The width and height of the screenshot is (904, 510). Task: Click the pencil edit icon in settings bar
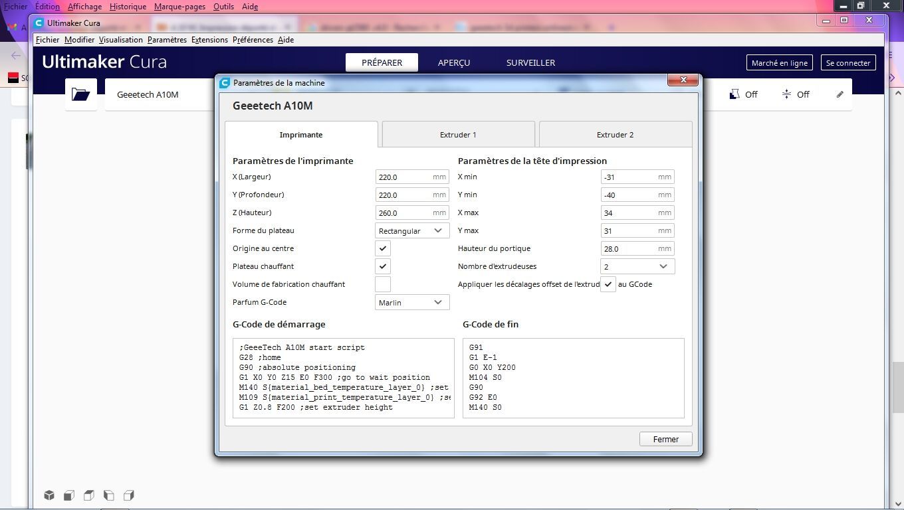[x=840, y=94]
